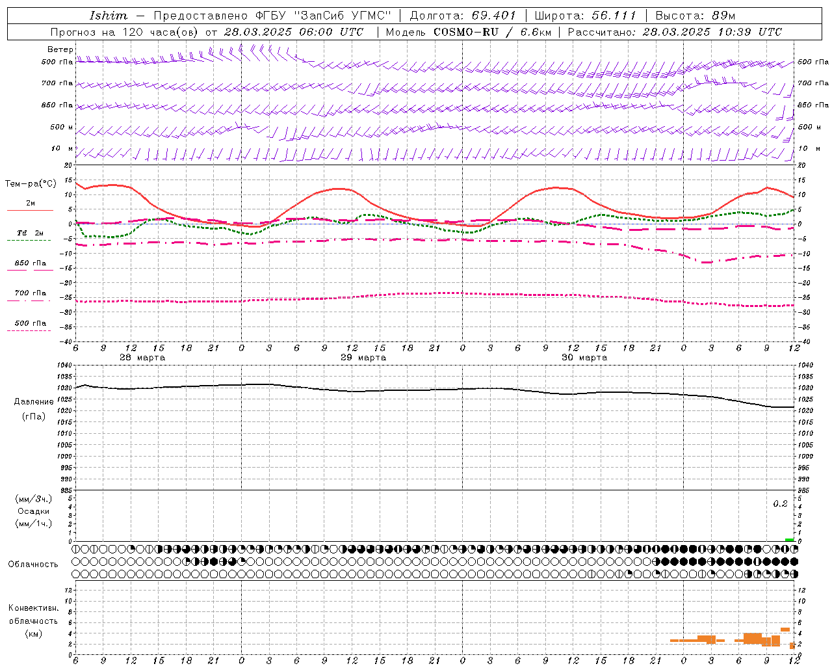Click the "Давление" pressure panel label

pos(34,402)
